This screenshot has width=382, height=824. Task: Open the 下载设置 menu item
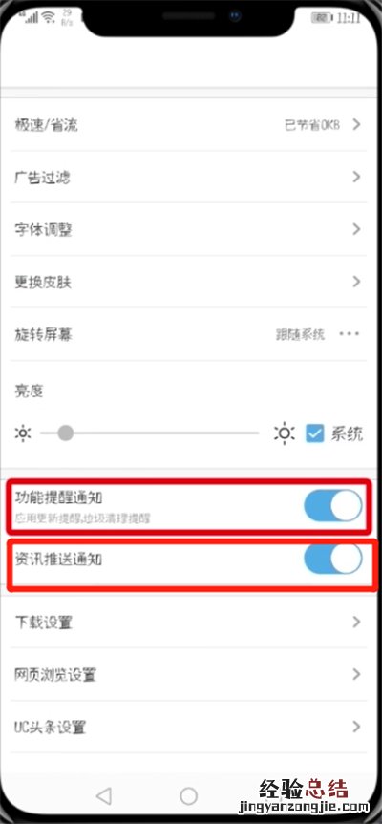[189, 623]
